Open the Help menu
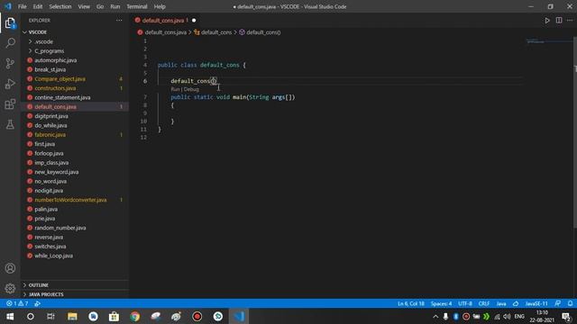 (x=160, y=6)
